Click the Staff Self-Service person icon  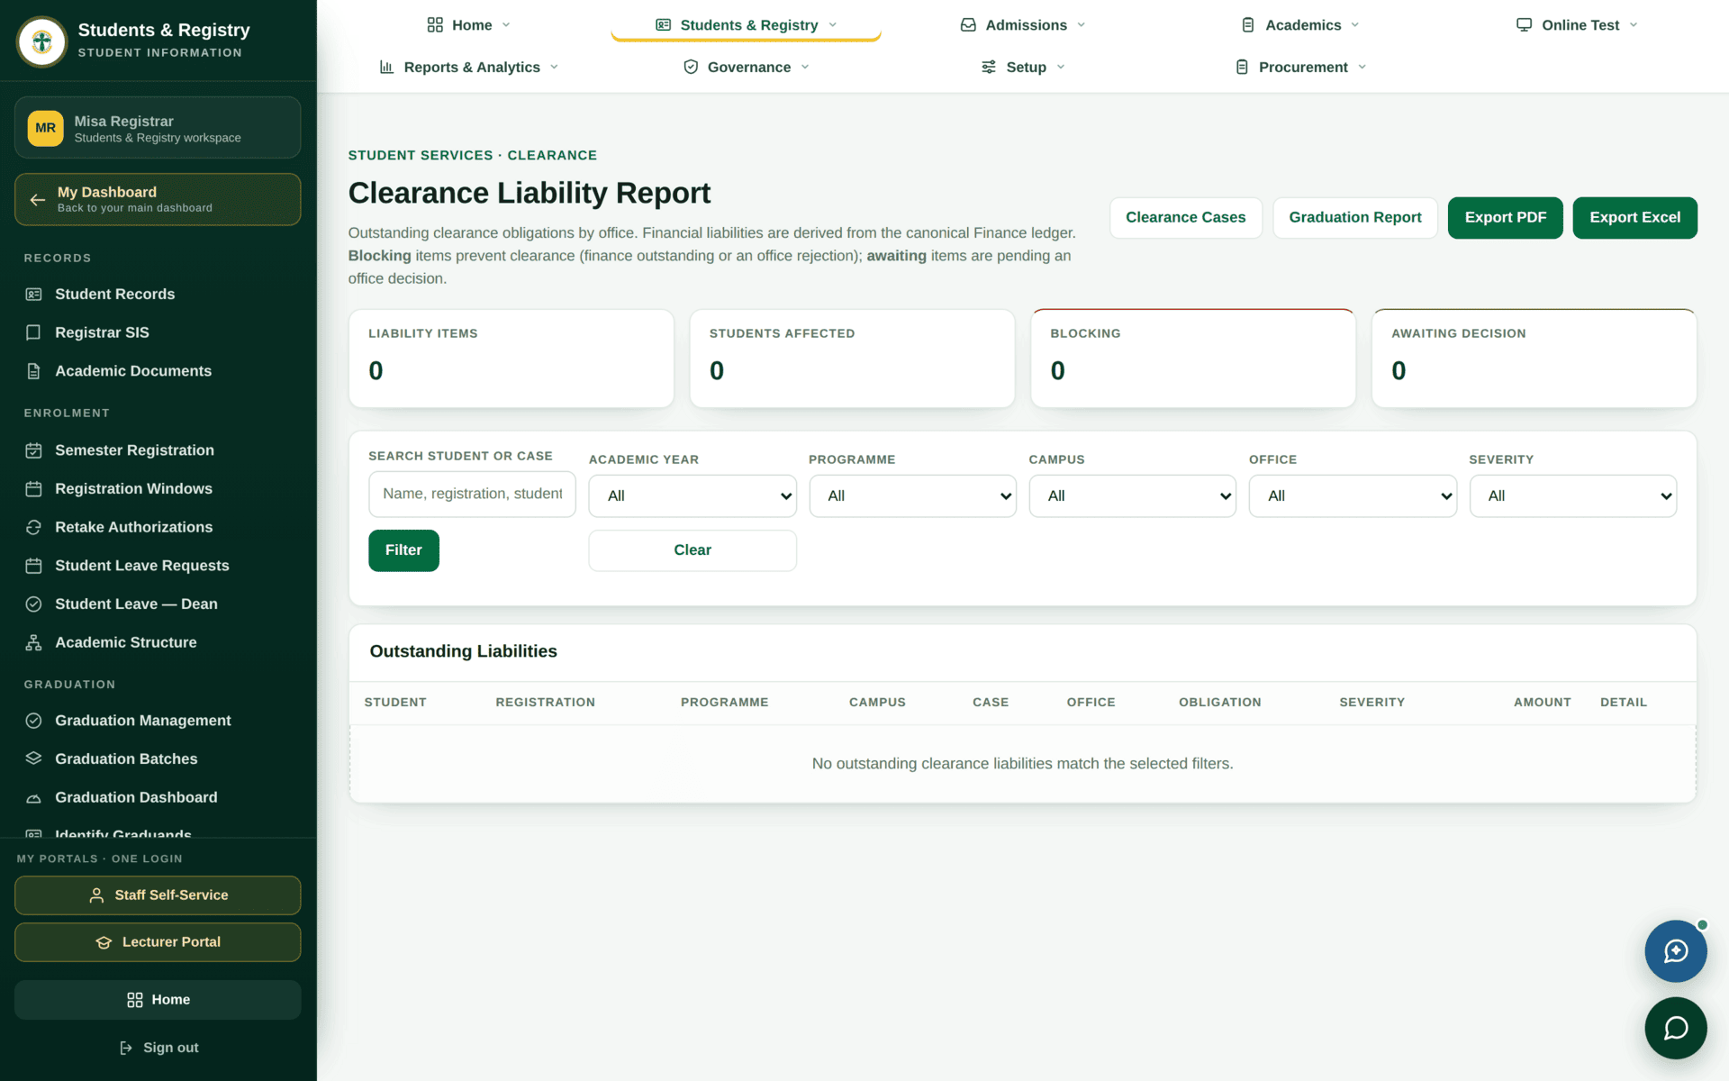point(96,895)
